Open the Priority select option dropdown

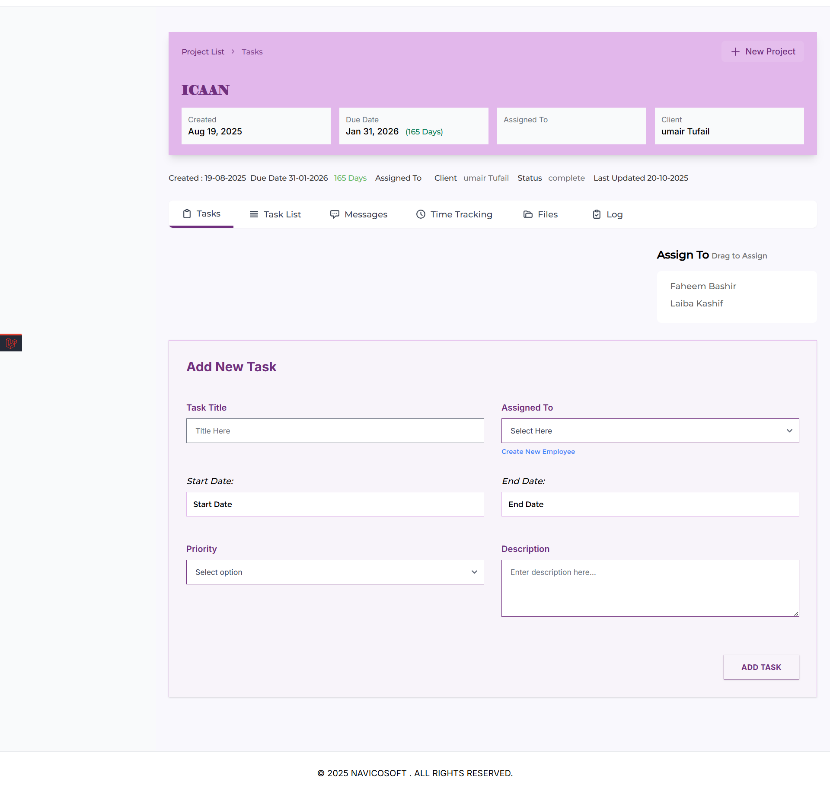click(x=335, y=572)
